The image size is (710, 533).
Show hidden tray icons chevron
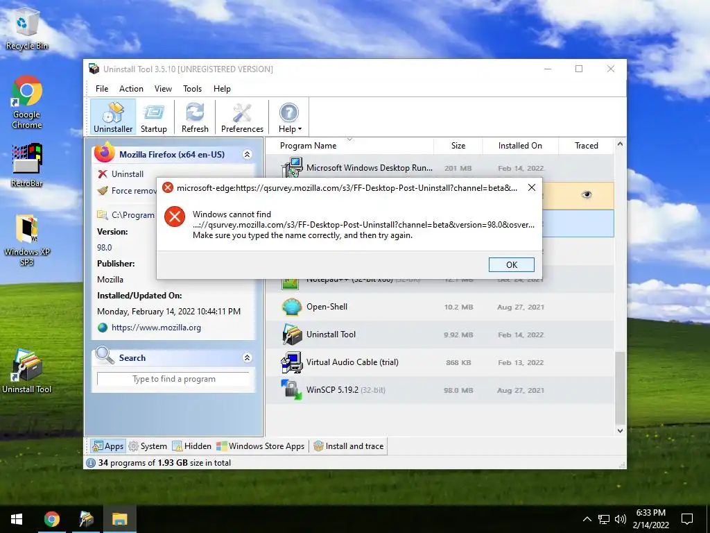[x=587, y=519]
